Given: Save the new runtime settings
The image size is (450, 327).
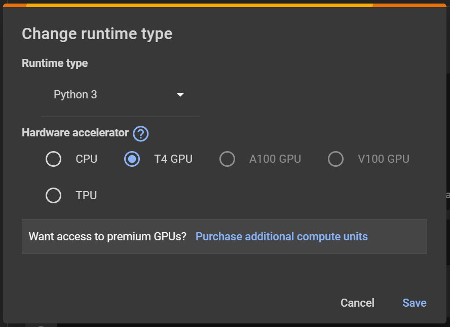Looking at the screenshot, I should point(415,303).
